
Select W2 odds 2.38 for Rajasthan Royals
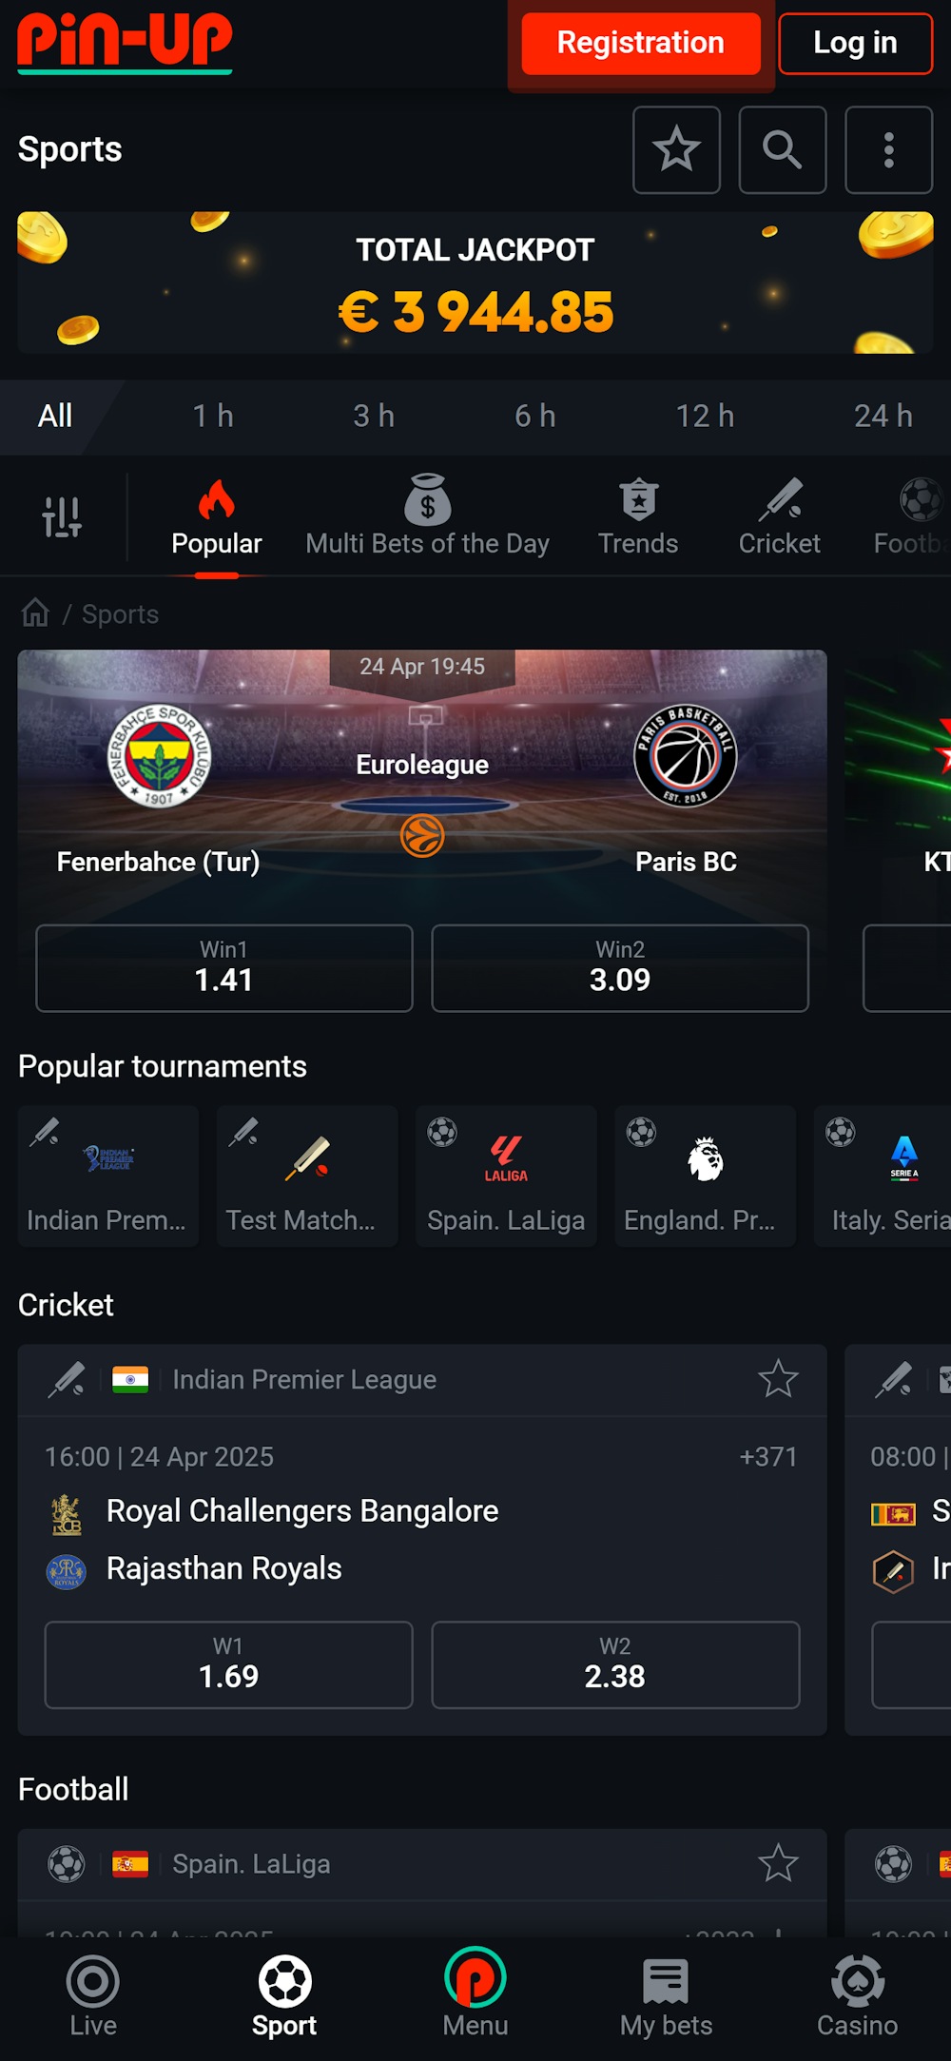[615, 1664]
